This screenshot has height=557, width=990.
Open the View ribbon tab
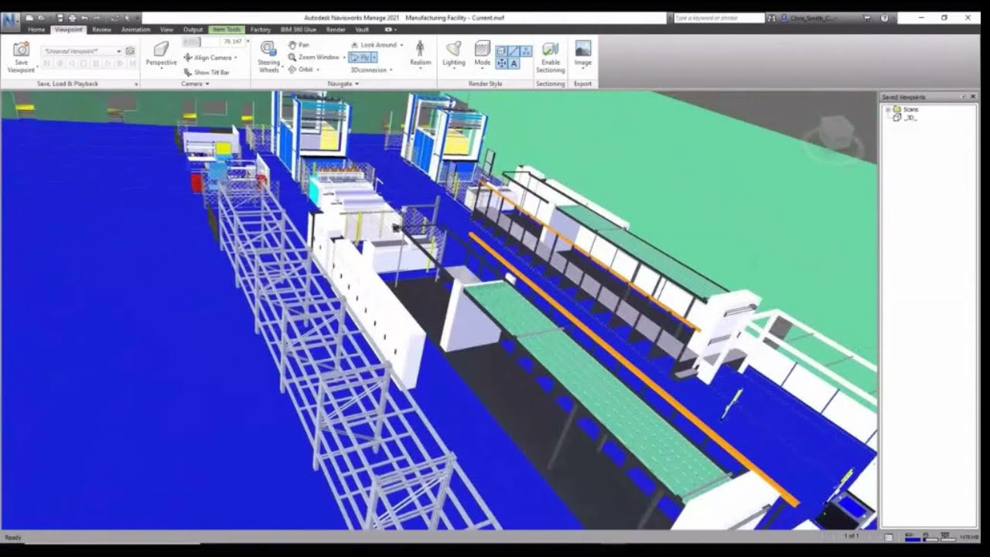[166, 29]
